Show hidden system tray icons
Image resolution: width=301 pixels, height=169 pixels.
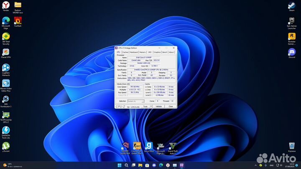(x=256, y=165)
